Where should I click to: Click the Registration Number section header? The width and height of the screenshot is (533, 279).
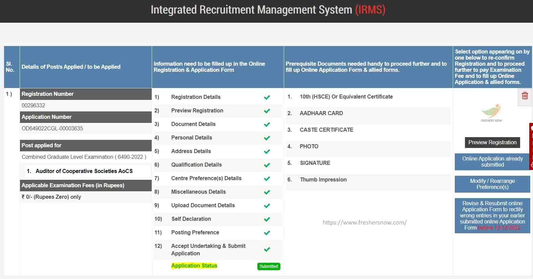(86, 94)
